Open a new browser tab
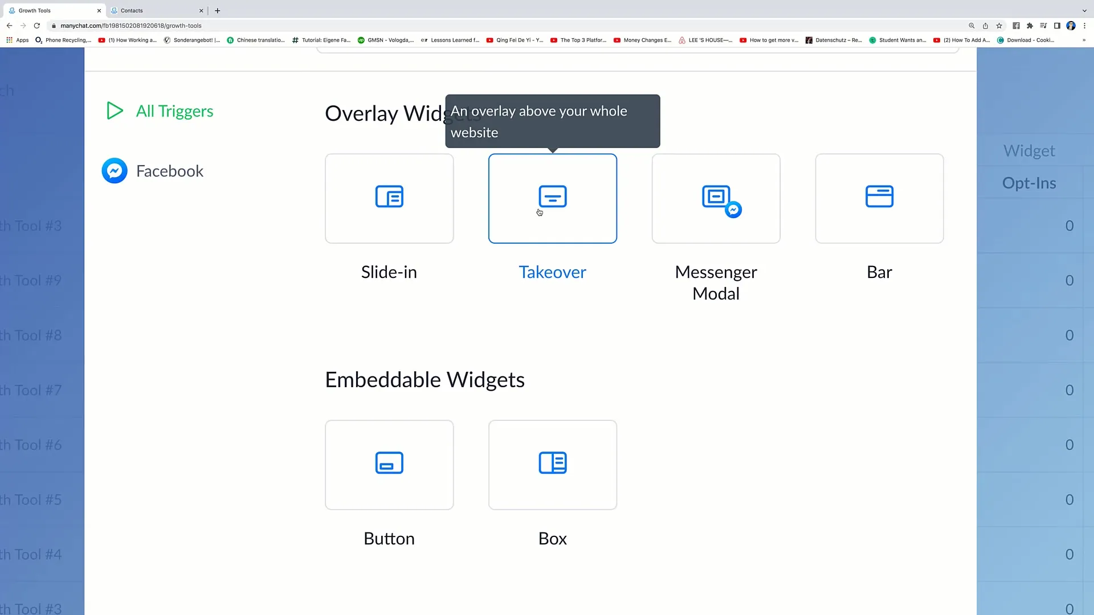The height and width of the screenshot is (615, 1094). tap(217, 10)
